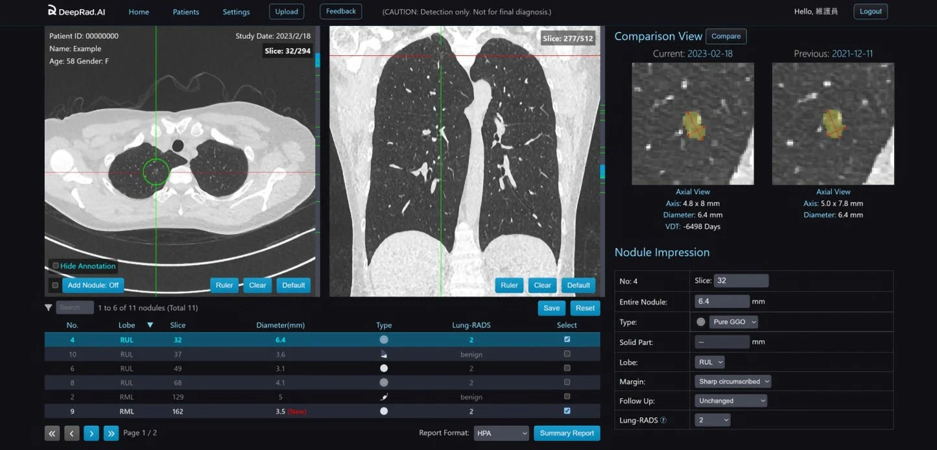937x450 pixels.
Task: Go to the Settings menu
Action: tap(236, 12)
